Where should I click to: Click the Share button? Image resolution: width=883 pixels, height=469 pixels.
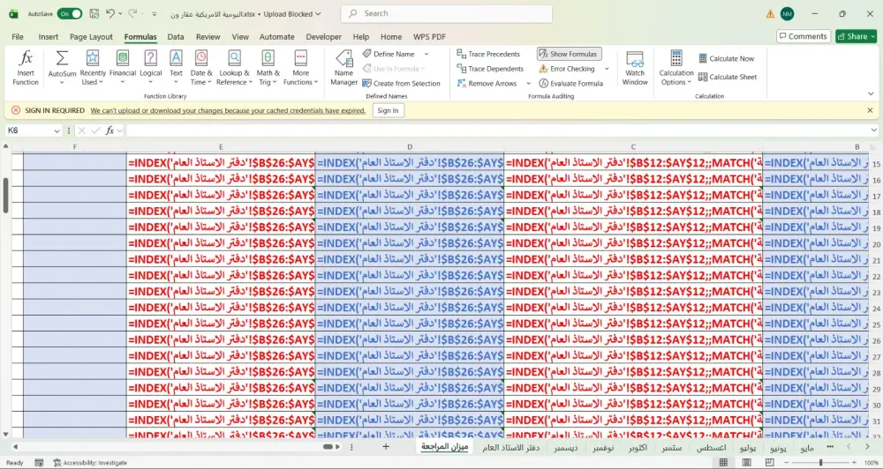856,36
